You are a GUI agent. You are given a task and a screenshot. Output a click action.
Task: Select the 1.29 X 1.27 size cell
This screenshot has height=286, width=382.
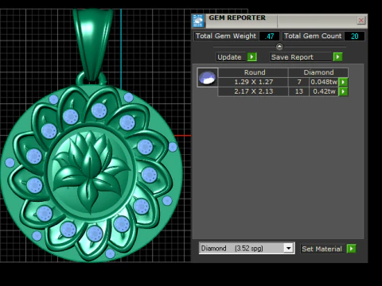(253, 82)
